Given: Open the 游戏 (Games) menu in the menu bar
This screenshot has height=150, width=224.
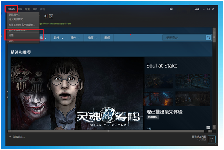Looking at the screenshot, I should coord(35,9).
